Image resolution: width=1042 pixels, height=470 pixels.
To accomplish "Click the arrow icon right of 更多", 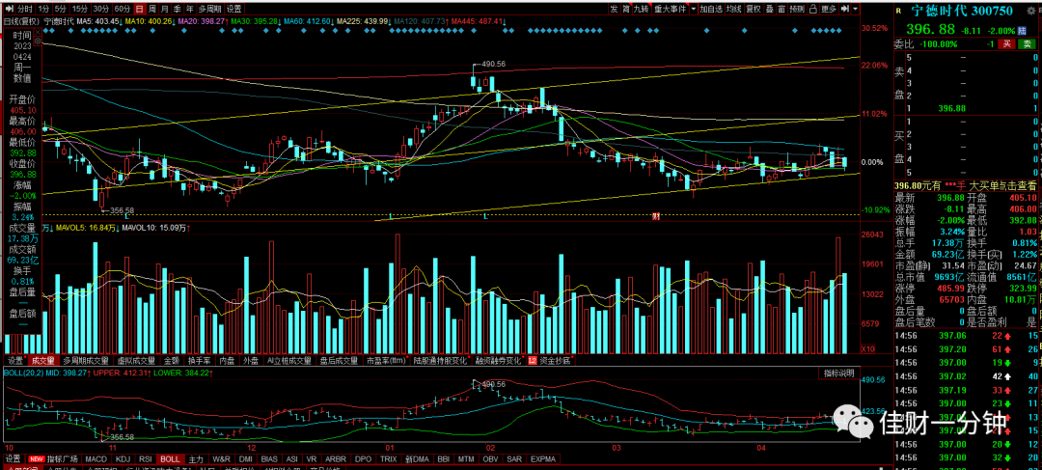I will pyautogui.click(x=844, y=10).
